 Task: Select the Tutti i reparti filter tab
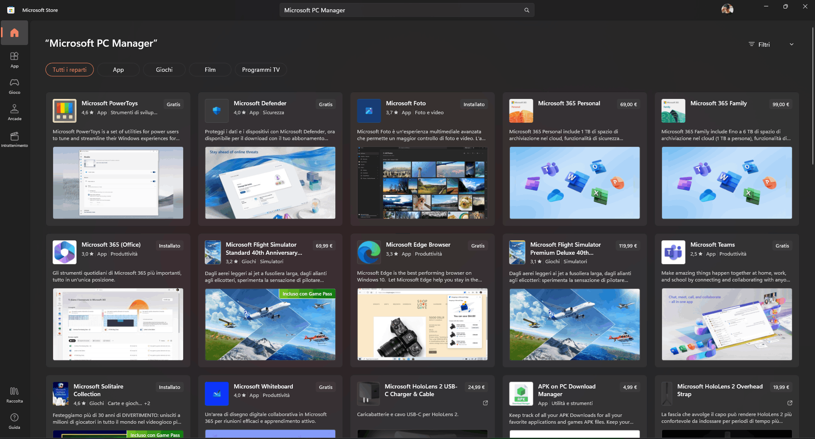[70, 70]
